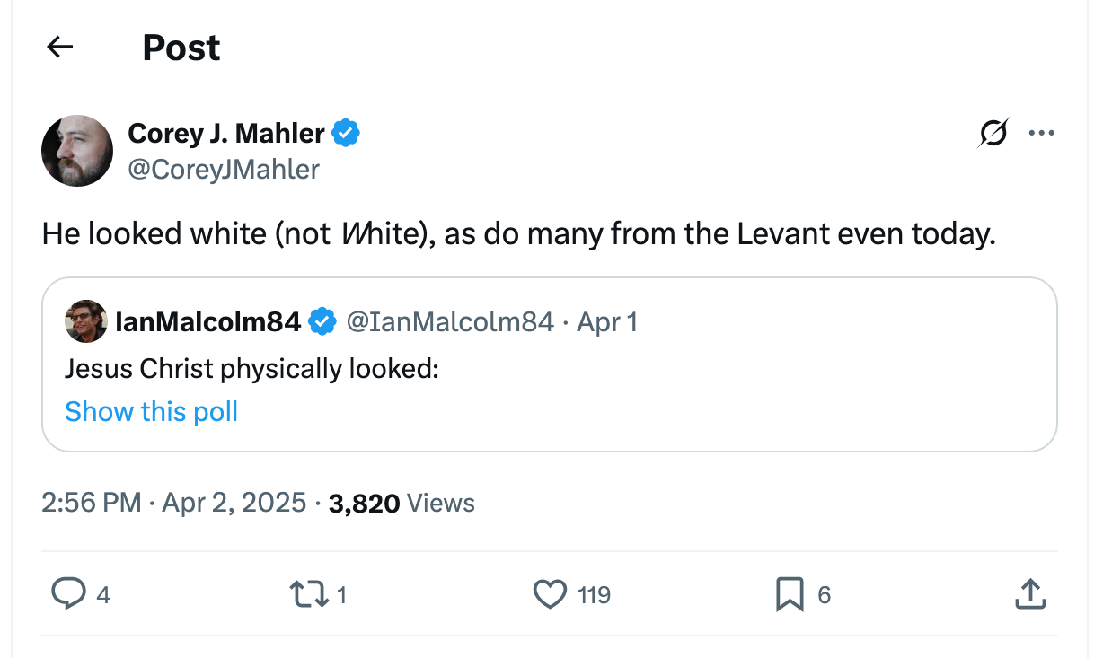This screenshot has width=1103, height=658.
Task: Click the @CoreyJMahler handle
Action: point(224,169)
